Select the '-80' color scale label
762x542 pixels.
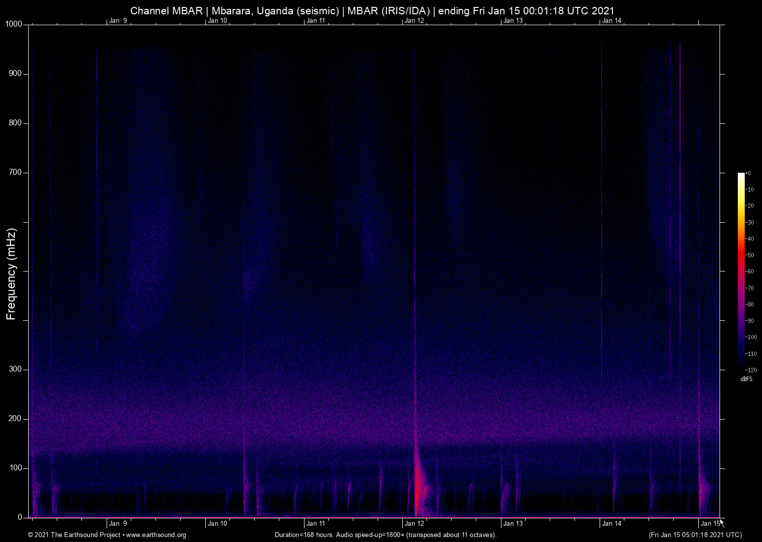(x=749, y=305)
